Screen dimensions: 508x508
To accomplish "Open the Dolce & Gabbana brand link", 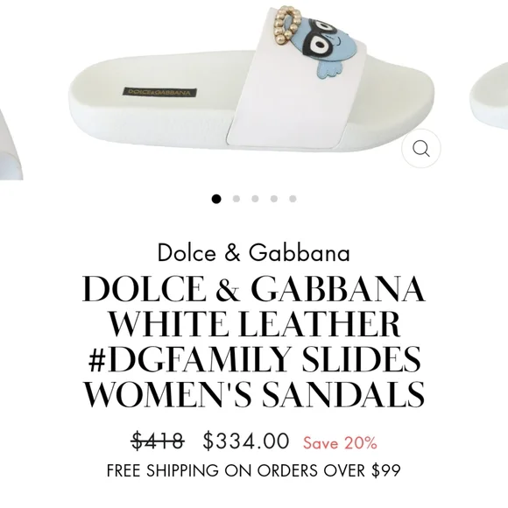I will [x=254, y=253].
